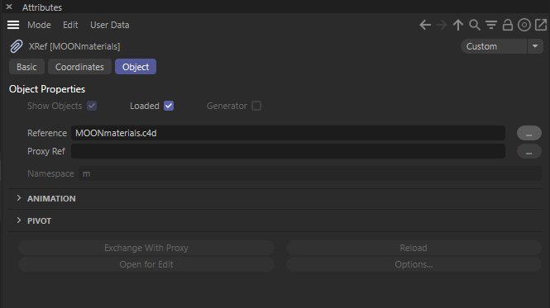Click the Object Properties heading
Viewport: 550px width, 308px height.
pos(47,89)
